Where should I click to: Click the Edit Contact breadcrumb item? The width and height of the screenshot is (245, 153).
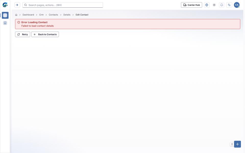click(x=82, y=15)
